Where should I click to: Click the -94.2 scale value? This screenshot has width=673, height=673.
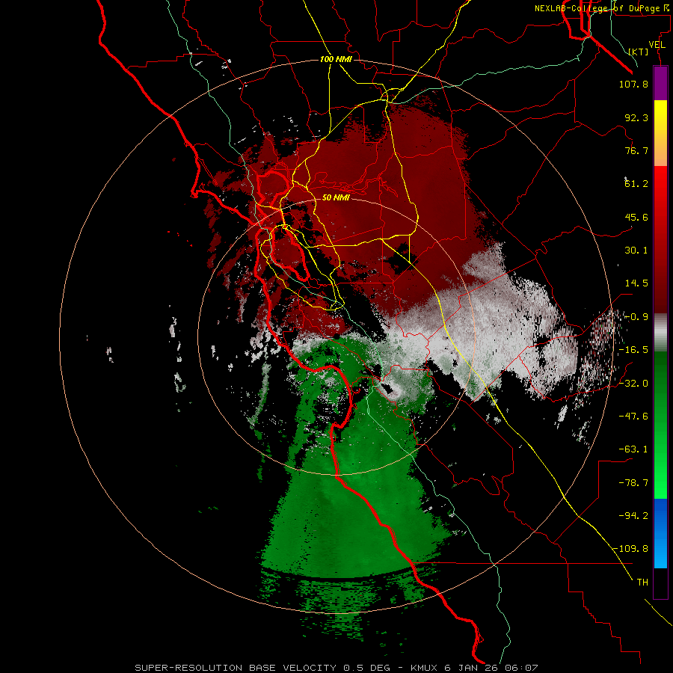(x=633, y=516)
